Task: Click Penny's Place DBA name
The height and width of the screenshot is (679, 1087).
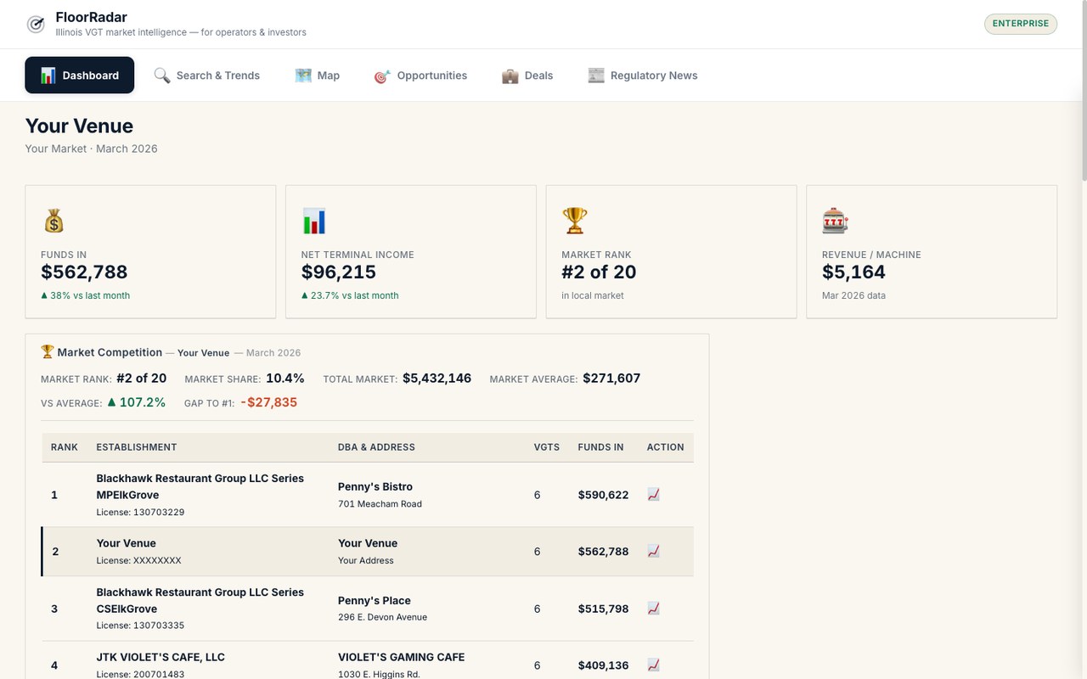Action: pyautogui.click(x=375, y=600)
